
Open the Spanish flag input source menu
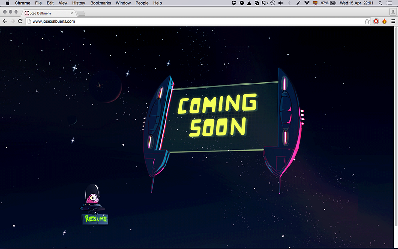tap(315, 3)
